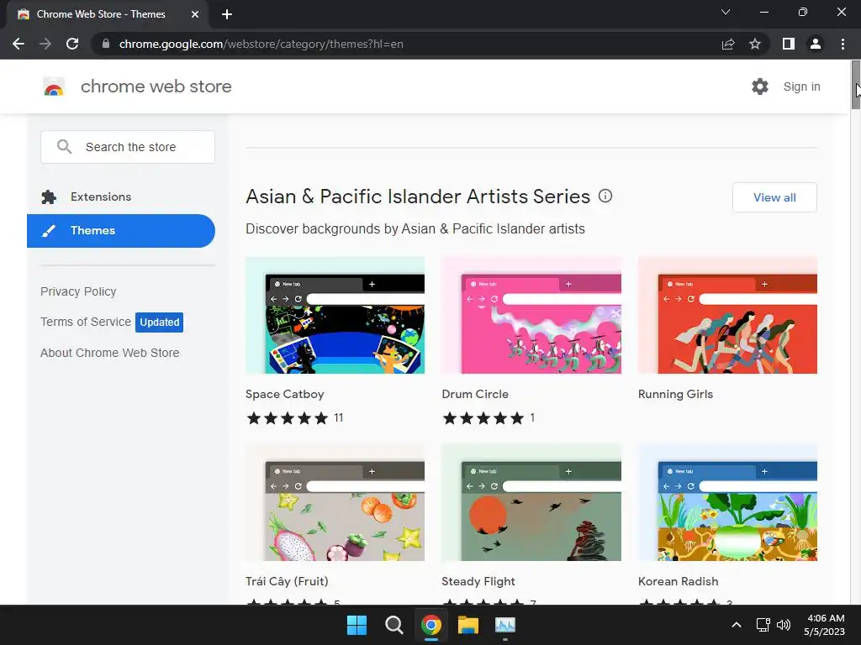Image resolution: width=861 pixels, height=645 pixels.
Task: Open Chrome's three-dot menu
Action: [843, 44]
